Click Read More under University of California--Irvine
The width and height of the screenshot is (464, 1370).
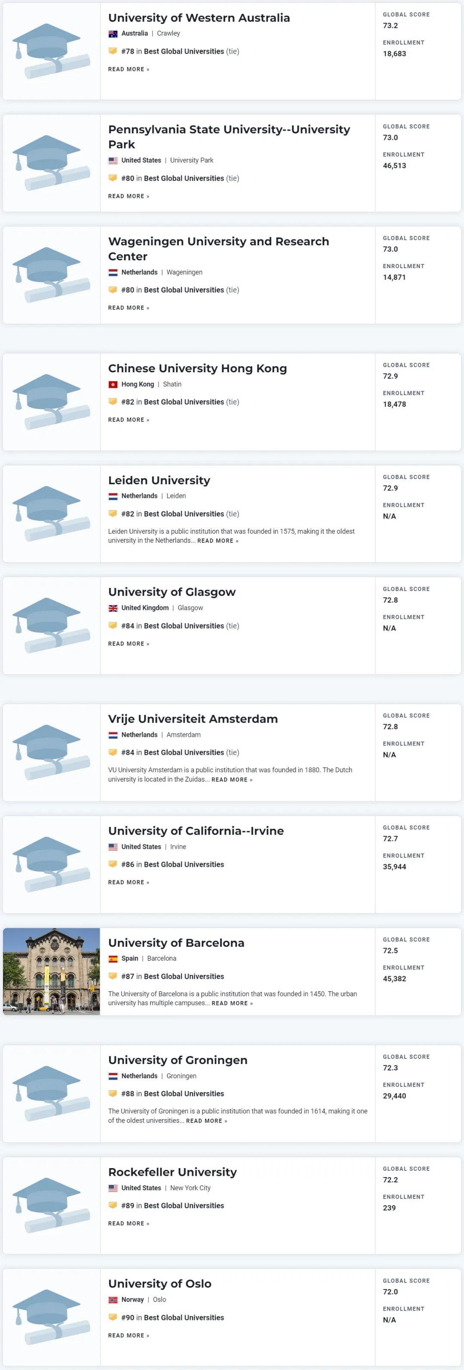(128, 882)
